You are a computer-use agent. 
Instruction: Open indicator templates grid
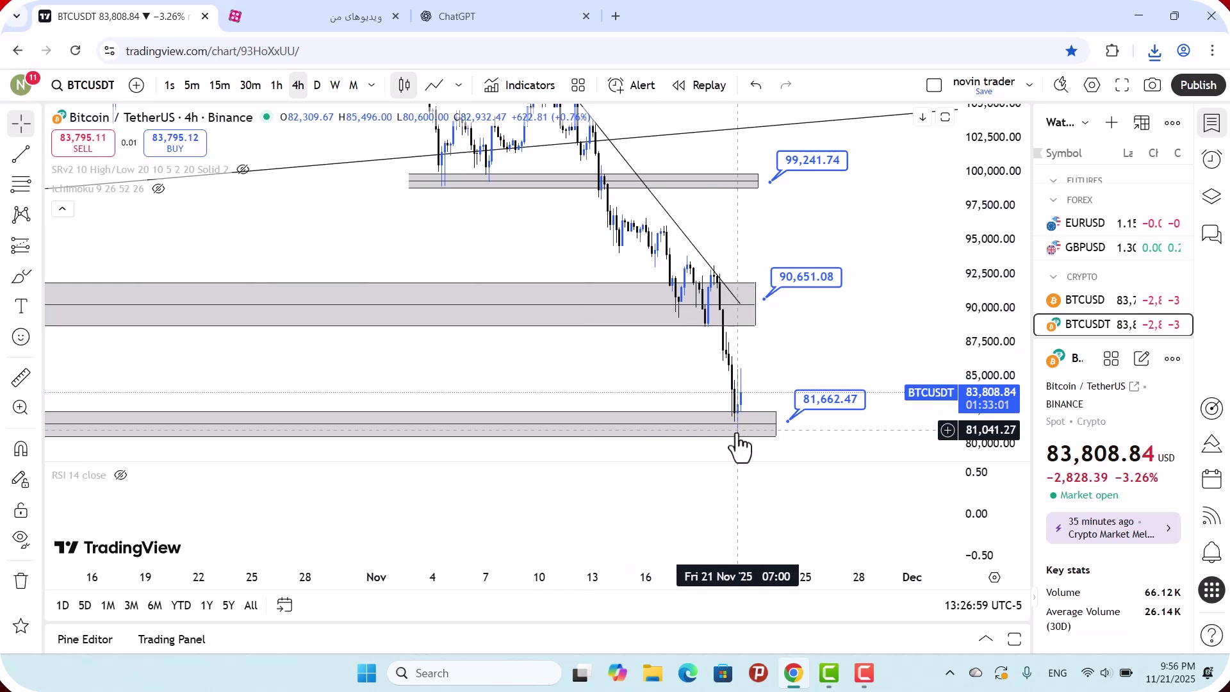click(x=578, y=85)
